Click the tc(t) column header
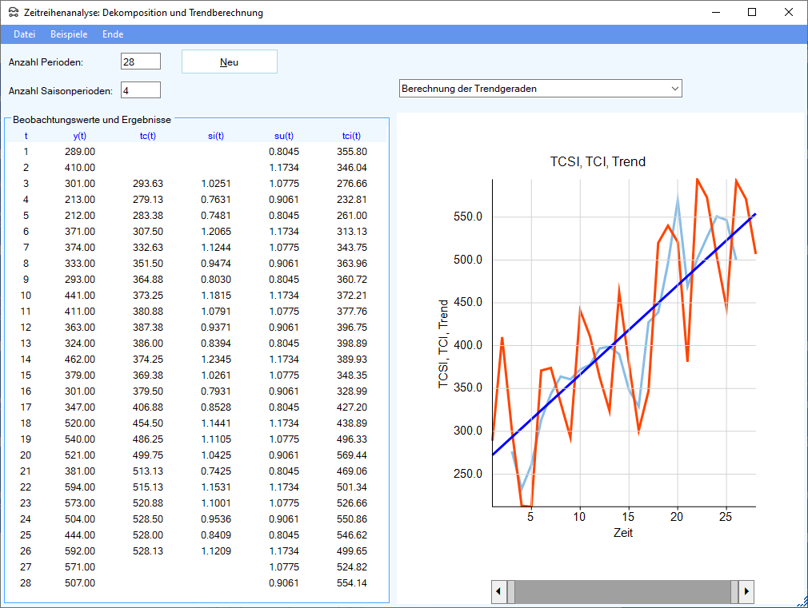808x608 pixels. [x=147, y=136]
